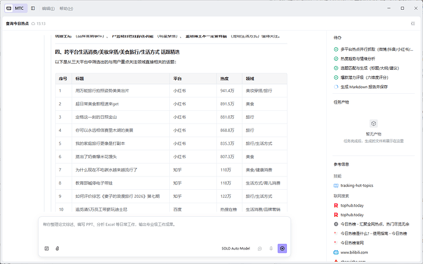Click the 查询今日热点 conversation title
This screenshot has width=423, height=264.
17,24
